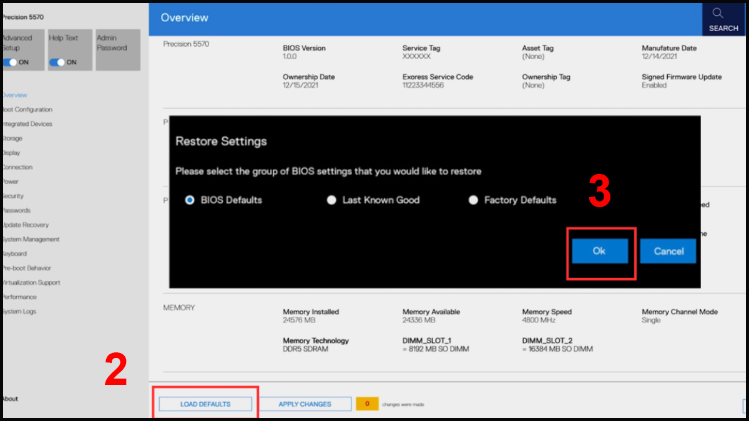The width and height of the screenshot is (749, 421).
Task: Navigate to Virtualization Support
Action: pos(31,283)
